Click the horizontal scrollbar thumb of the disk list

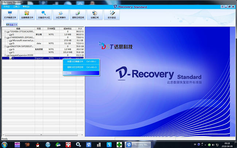[41, 135]
